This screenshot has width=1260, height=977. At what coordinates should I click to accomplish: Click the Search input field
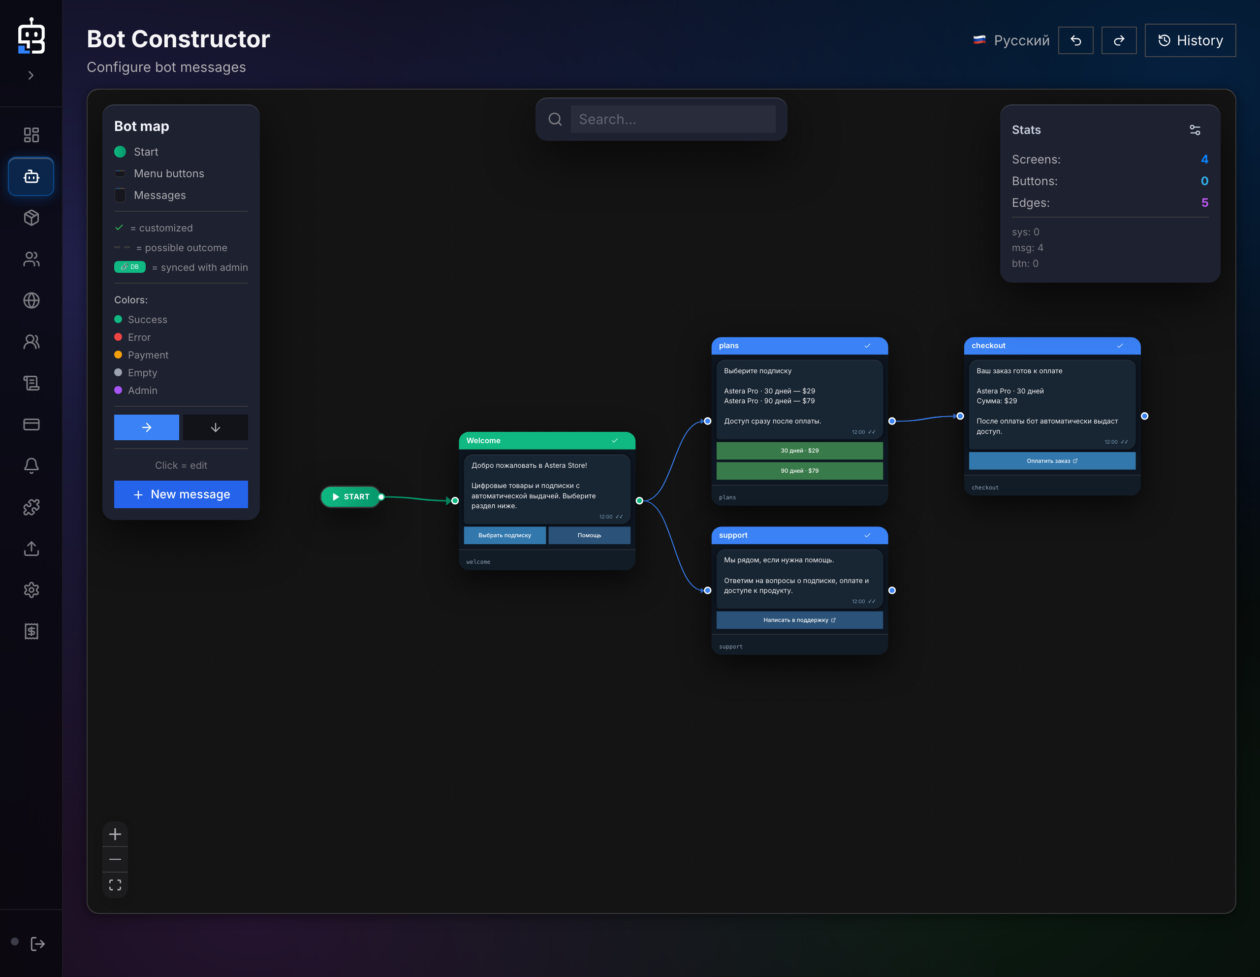click(673, 119)
